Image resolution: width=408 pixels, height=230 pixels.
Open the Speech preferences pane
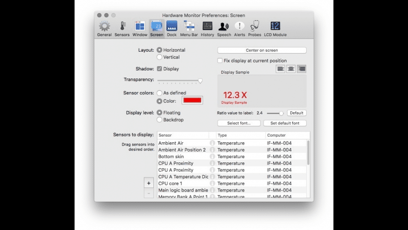tap(224, 29)
